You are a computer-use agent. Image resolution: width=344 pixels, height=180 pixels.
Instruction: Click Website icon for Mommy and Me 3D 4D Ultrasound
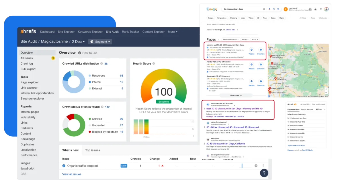[x=251, y=50]
